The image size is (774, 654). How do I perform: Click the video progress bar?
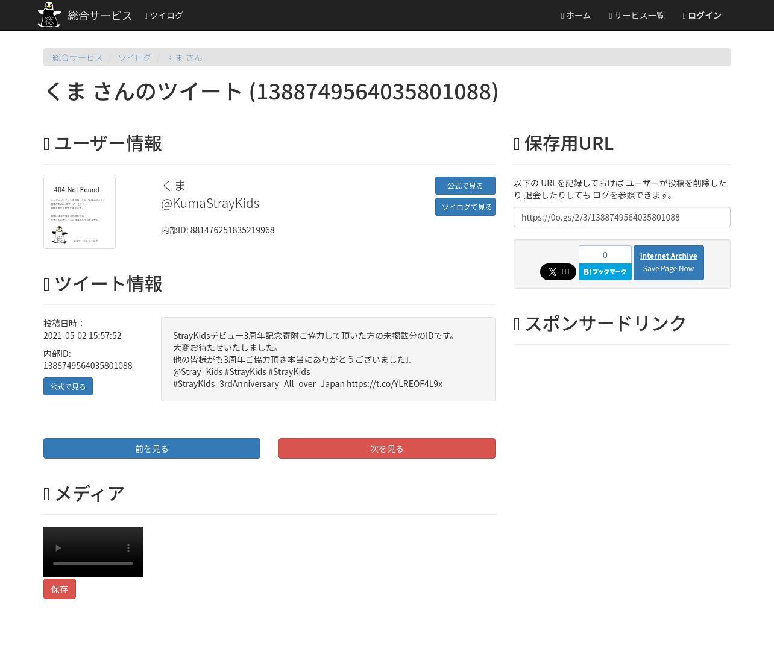[x=93, y=564]
